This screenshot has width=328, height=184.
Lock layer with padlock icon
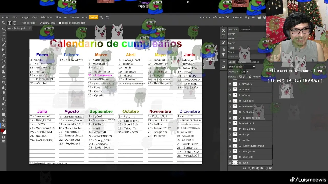pyautogui.click(x=250, y=77)
